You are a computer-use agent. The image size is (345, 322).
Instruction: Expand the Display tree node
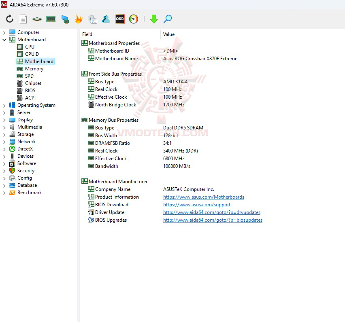pyautogui.click(x=4, y=120)
